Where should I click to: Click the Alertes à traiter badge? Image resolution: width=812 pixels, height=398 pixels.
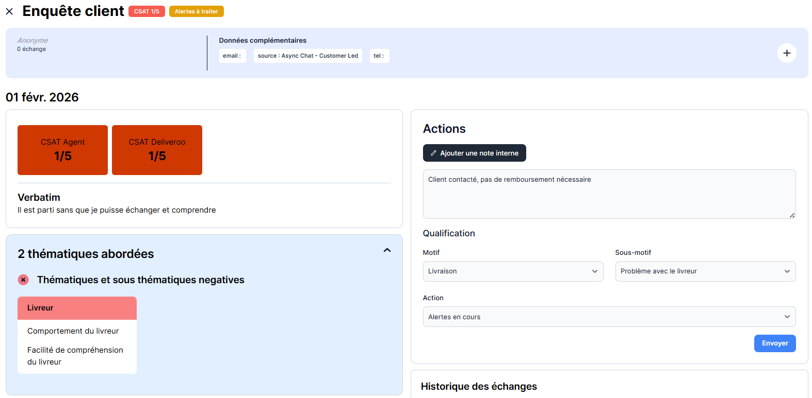pyautogui.click(x=196, y=11)
